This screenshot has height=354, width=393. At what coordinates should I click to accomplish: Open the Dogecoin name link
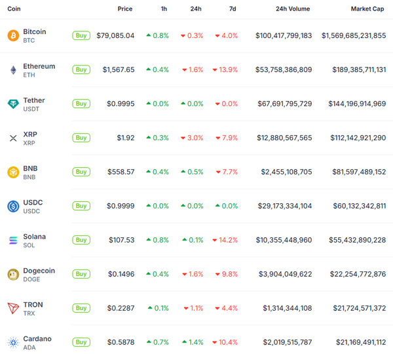[x=39, y=271]
